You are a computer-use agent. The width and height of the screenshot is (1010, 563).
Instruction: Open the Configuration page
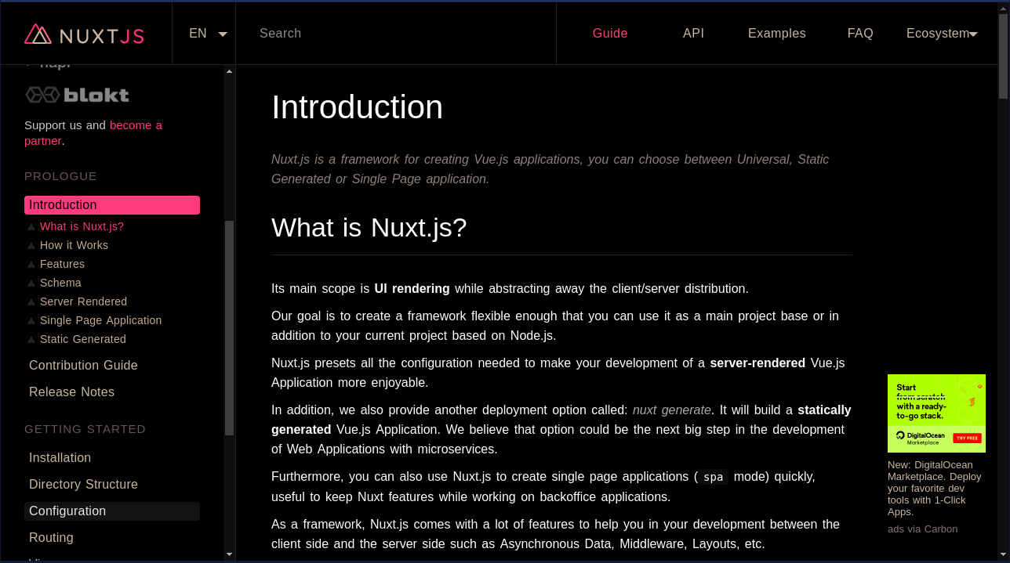point(112,511)
